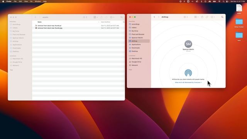Click the search icon in the AirDrop window
247x139 pixels.
coord(222,17)
